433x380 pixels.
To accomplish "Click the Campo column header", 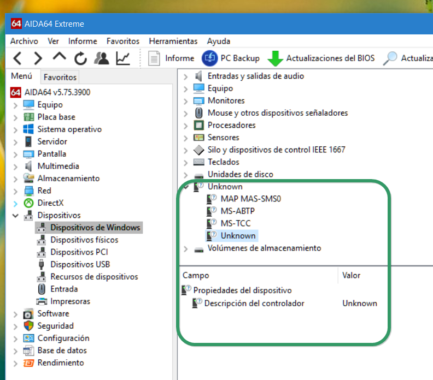I will point(196,276).
